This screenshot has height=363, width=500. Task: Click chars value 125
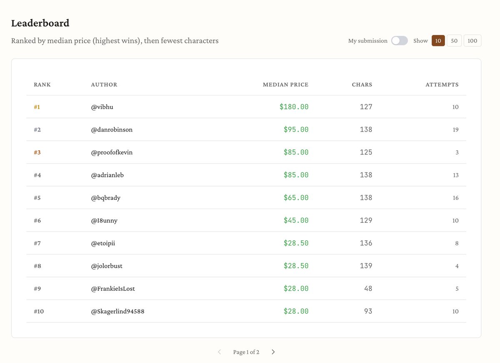366,152
